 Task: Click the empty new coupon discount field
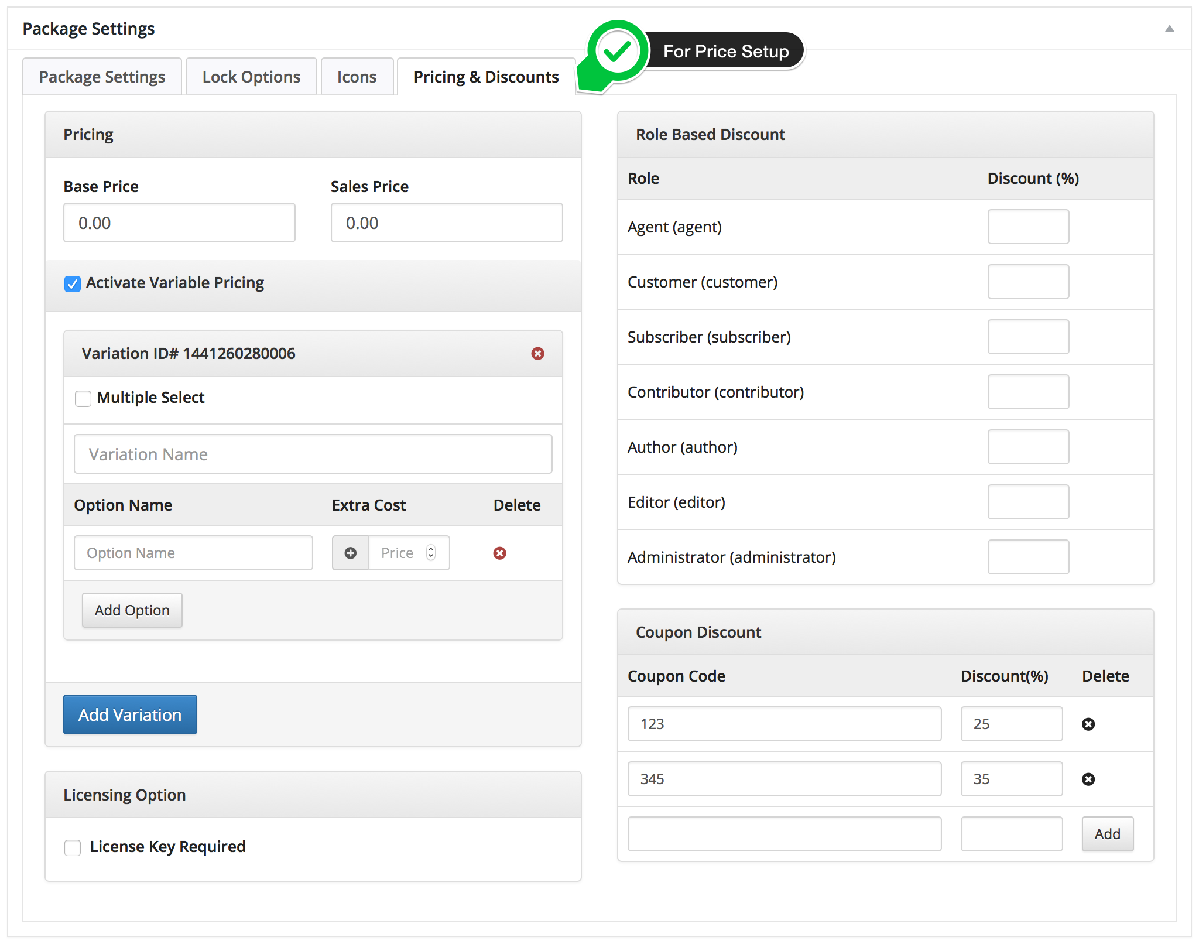click(1012, 834)
